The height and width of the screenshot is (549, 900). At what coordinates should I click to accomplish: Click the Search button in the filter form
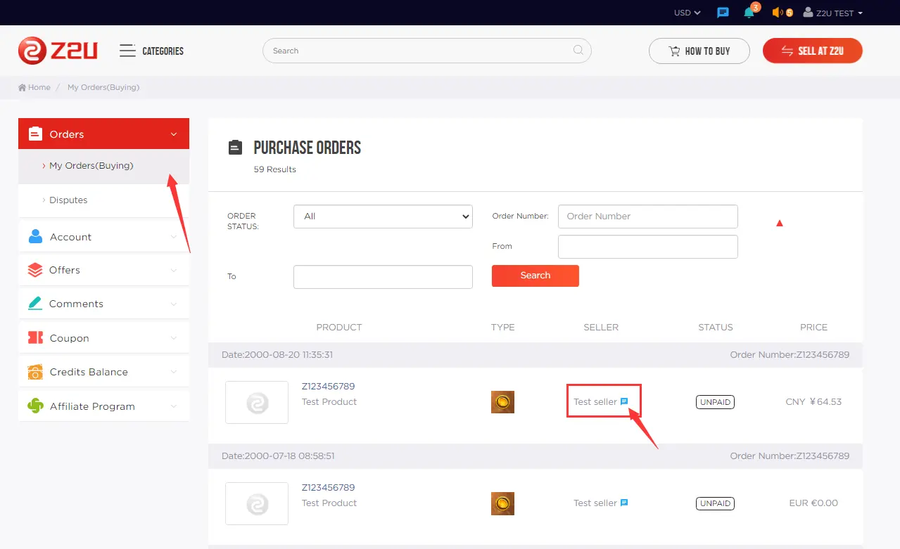click(x=535, y=276)
